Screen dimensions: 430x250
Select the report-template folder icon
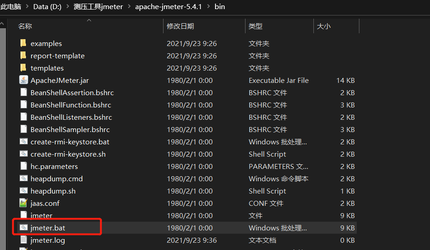(23, 56)
